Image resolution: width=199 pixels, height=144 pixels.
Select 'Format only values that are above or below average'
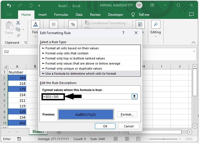point(90,63)
